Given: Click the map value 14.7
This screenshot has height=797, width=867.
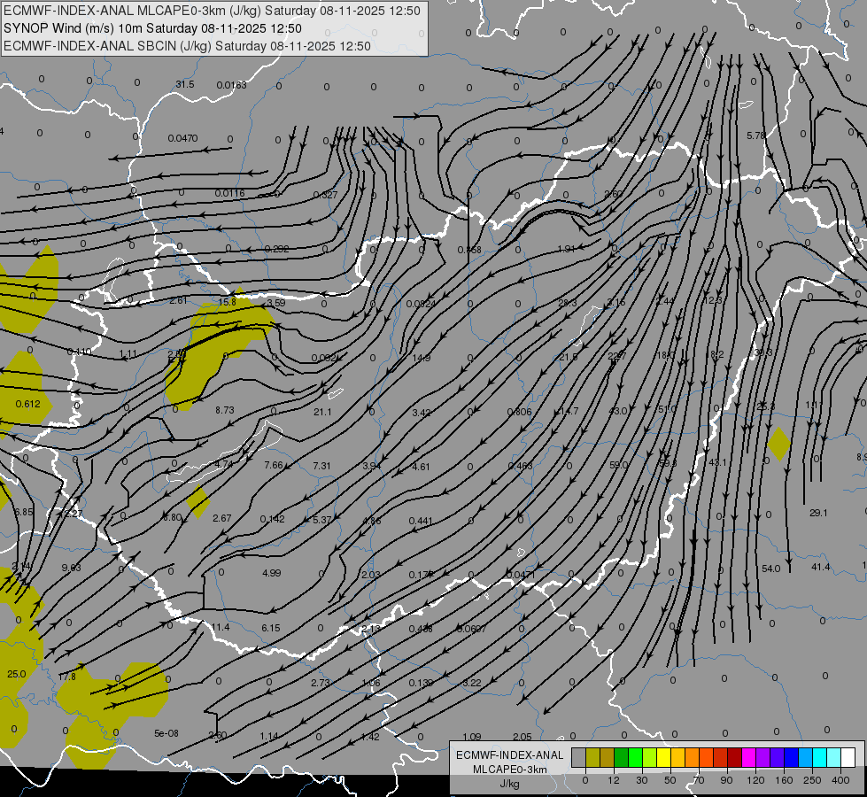Looking at the screenshot, I should [569, 411].
